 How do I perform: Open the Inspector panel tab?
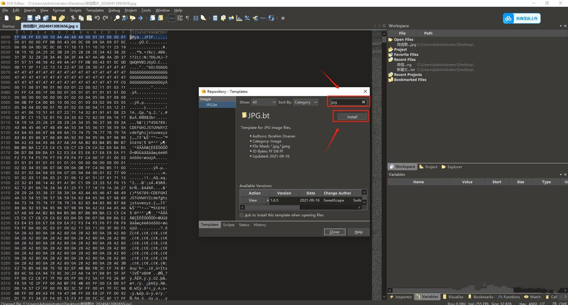401,297
